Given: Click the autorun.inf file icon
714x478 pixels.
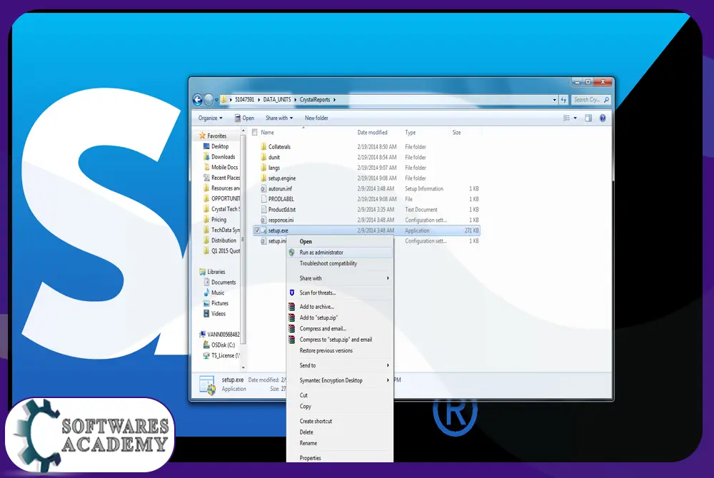Looking at the screenshot, I should [x=263, y=188].
